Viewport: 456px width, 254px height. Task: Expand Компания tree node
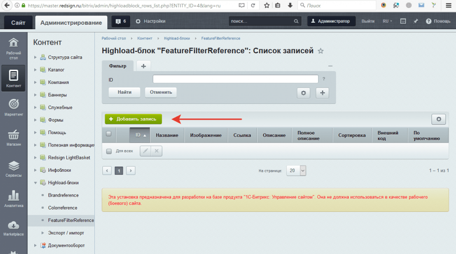[35, 82]
